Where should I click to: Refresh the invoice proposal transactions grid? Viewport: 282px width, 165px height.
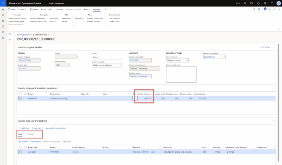pyautogui.click(x=25, y=147)
